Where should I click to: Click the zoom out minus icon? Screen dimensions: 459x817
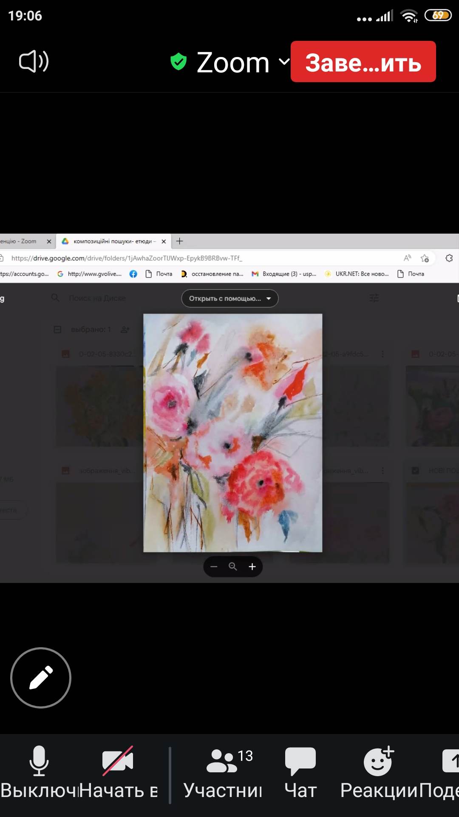coord(214,566)
